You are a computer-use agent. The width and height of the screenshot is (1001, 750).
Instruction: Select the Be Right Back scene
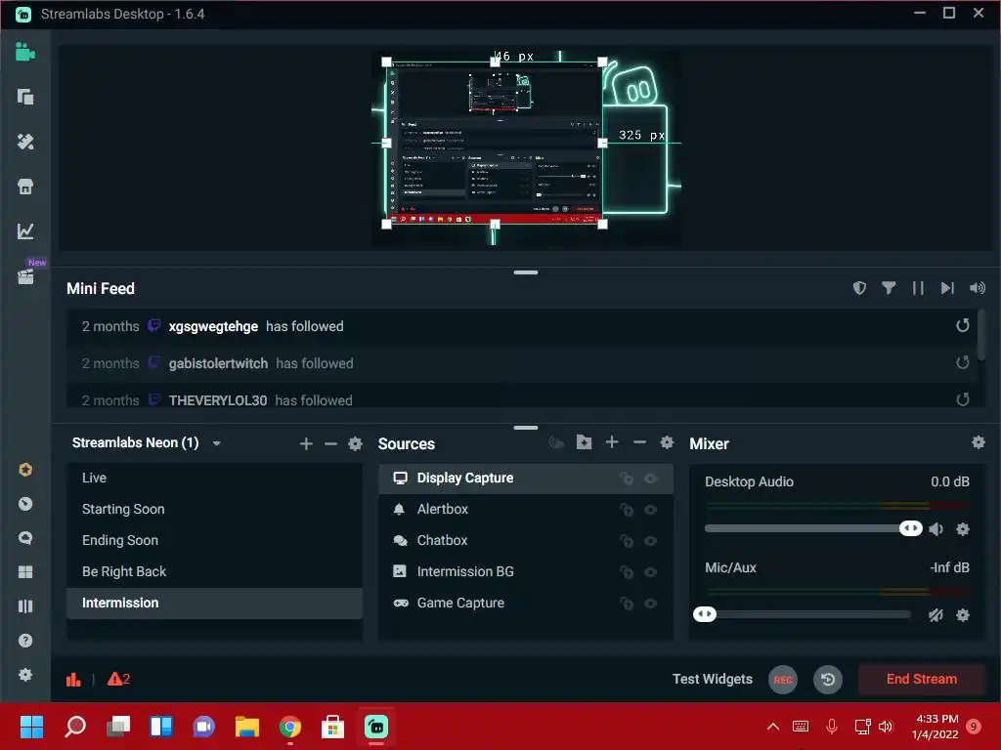[x=214, y=571]
